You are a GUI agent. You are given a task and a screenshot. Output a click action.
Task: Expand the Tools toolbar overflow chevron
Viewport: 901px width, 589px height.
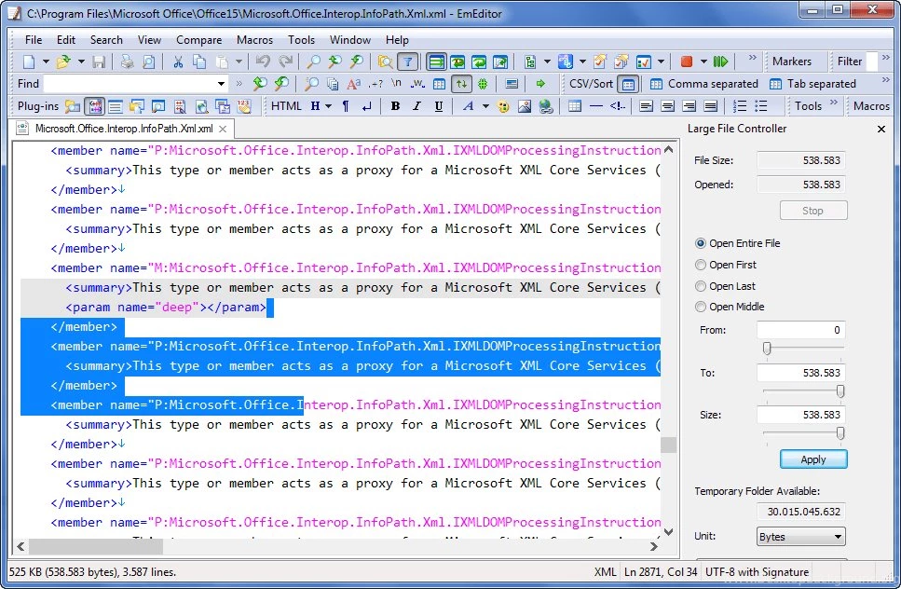coord(834,103)
